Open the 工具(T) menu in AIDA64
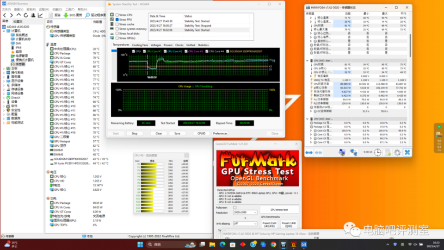Image resolution: width=444 pixels, height=250 pixels. point(70,9)
